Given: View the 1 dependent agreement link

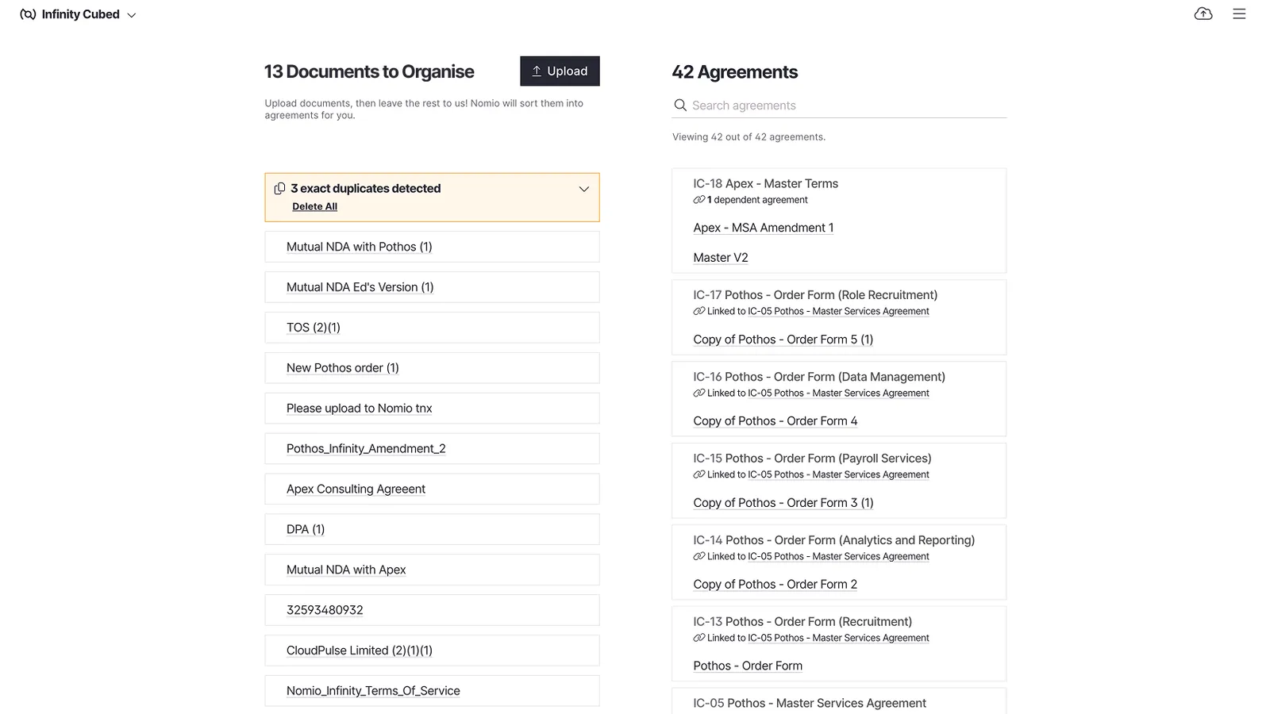Looking at the screenshot, I should (757, 200).
